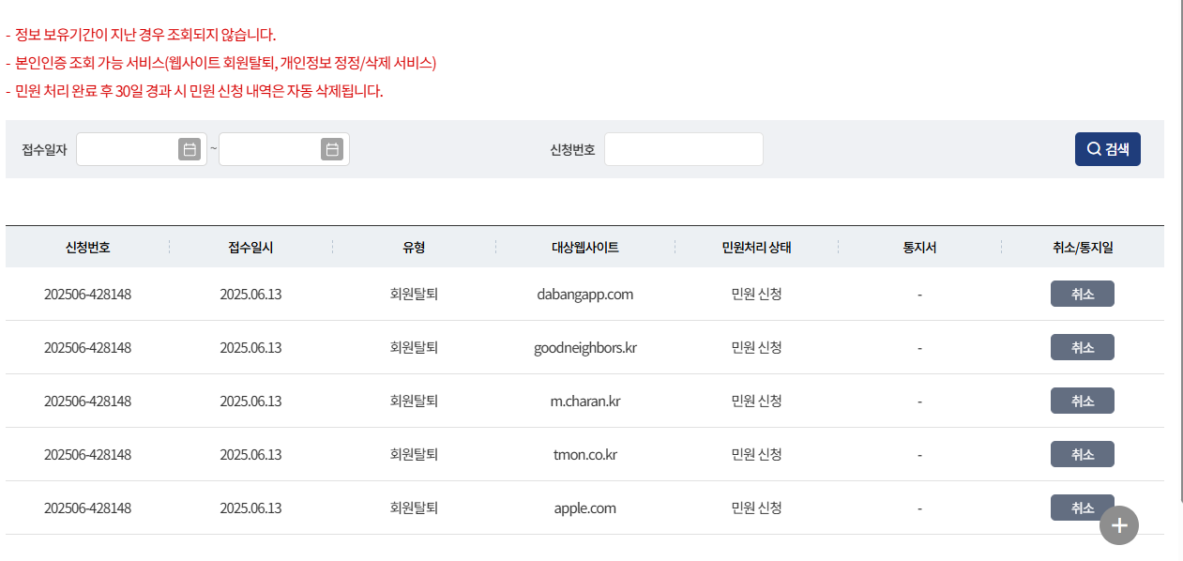Cancel the request for m.charan.kr
The width and height of the screenshot is (1183, 561).
click(1082, 400)
